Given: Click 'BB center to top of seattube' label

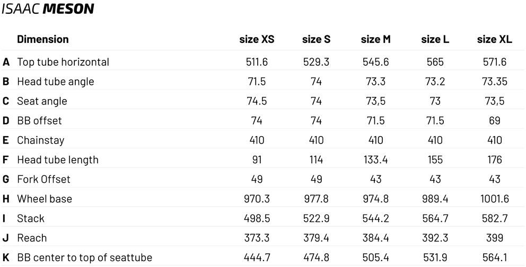Looking at the screenshot, I should [84, 258].
